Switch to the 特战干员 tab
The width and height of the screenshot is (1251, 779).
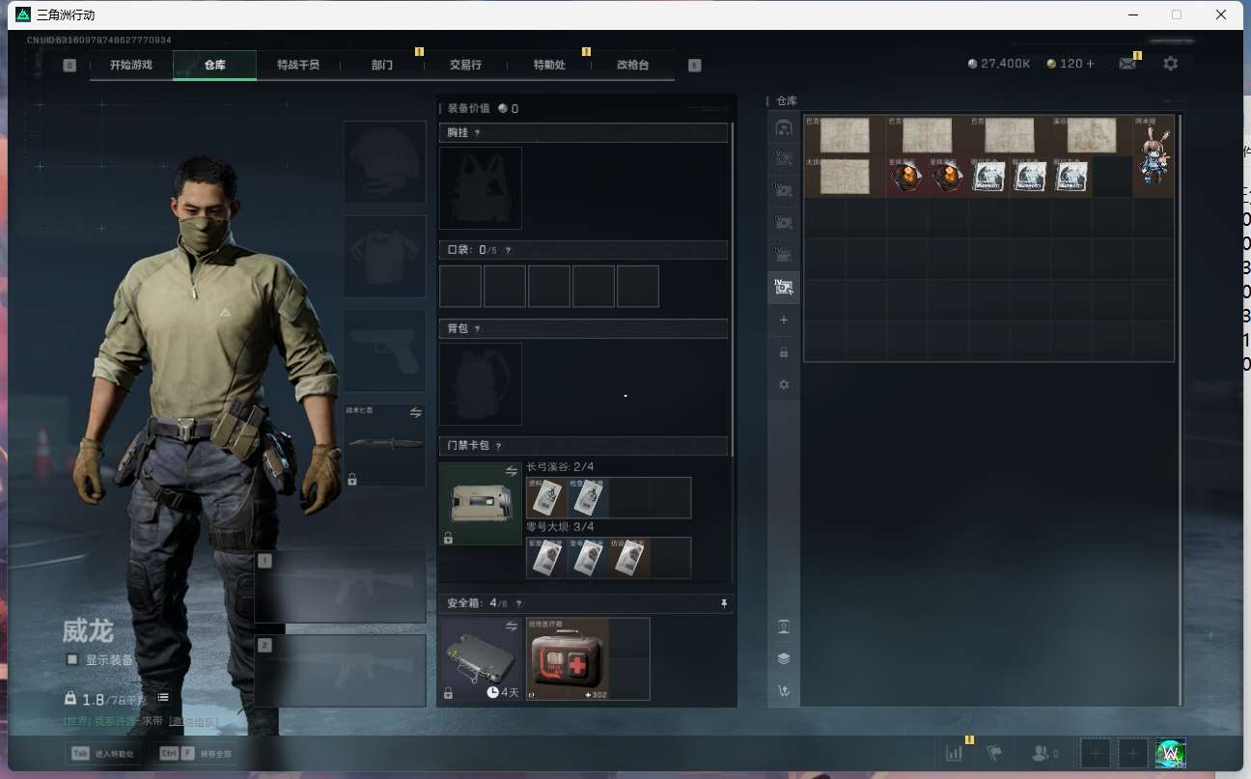click(297, 65)
